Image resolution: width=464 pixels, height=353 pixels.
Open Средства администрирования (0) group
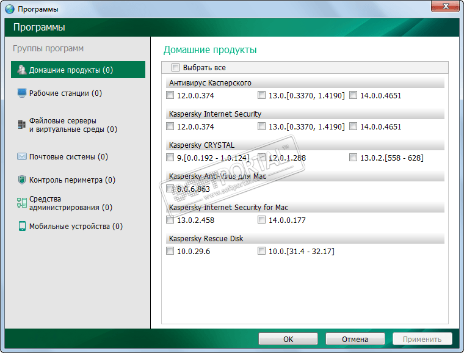pyautogui.click(x=70, y=203)
